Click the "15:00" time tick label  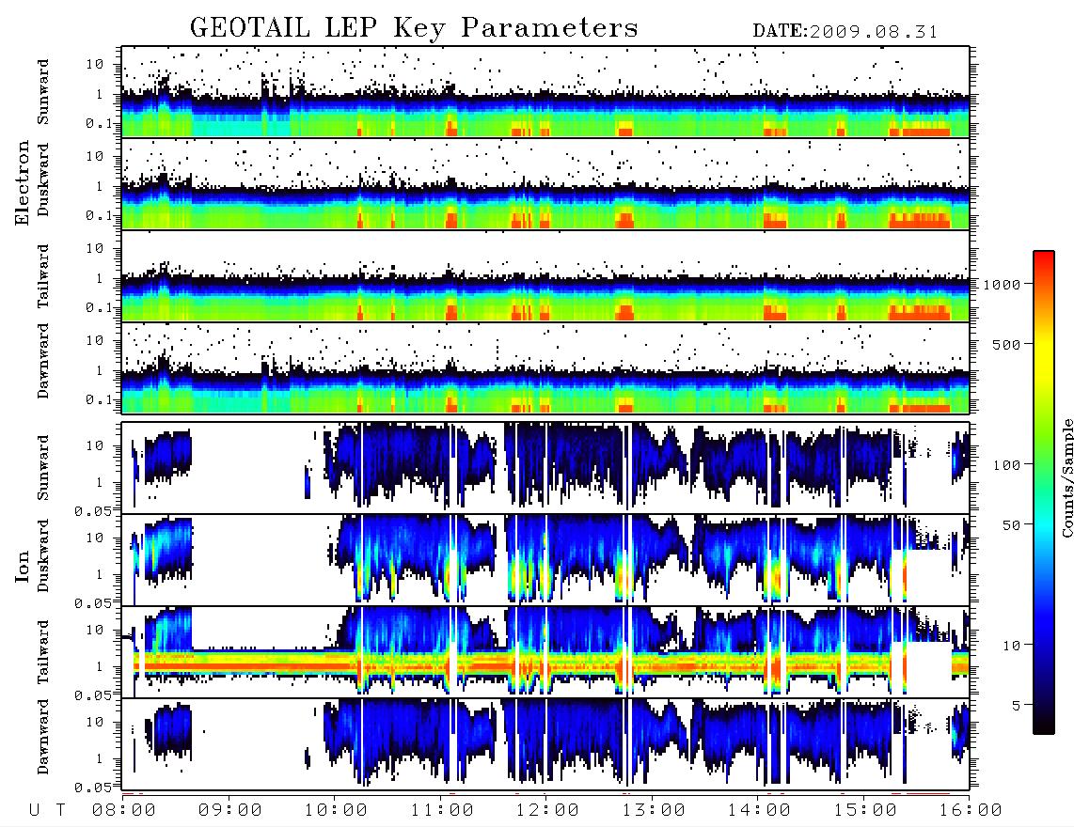tap(865, 811)
